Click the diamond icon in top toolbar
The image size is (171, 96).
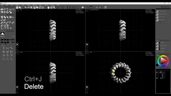[100, 7]
